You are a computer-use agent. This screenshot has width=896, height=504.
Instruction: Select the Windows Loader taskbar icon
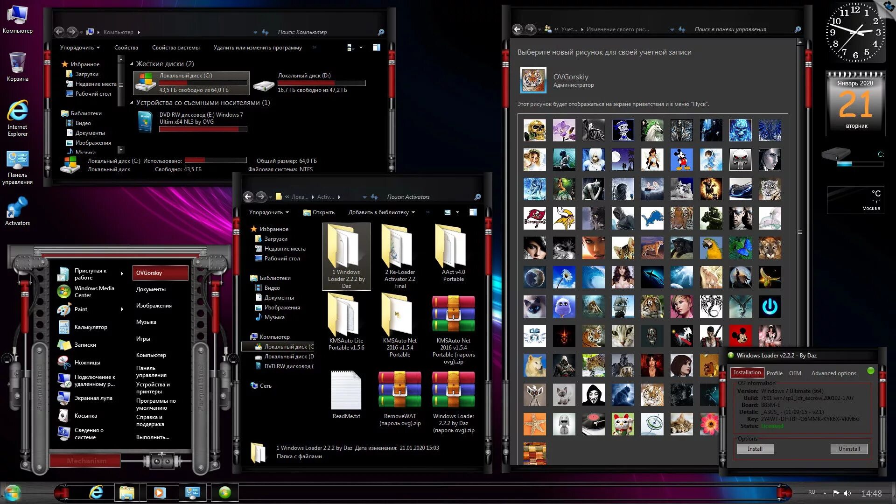coord(225,492)
